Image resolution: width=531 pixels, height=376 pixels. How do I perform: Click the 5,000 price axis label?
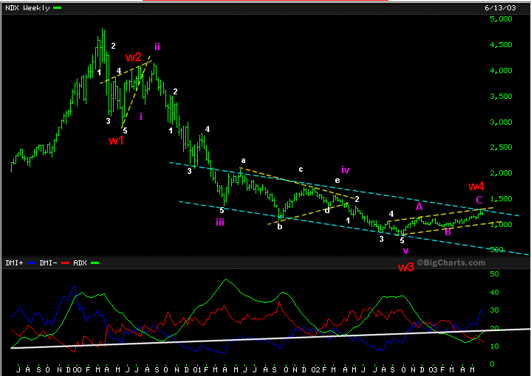point(501,19)
